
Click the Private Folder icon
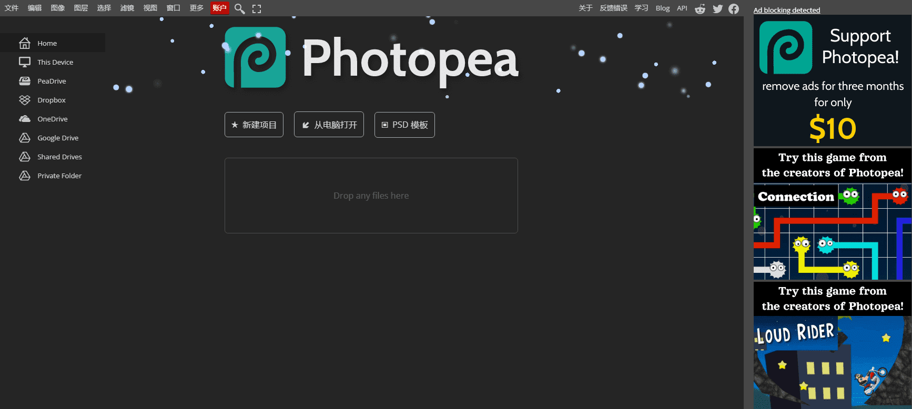tap(25, 176)
